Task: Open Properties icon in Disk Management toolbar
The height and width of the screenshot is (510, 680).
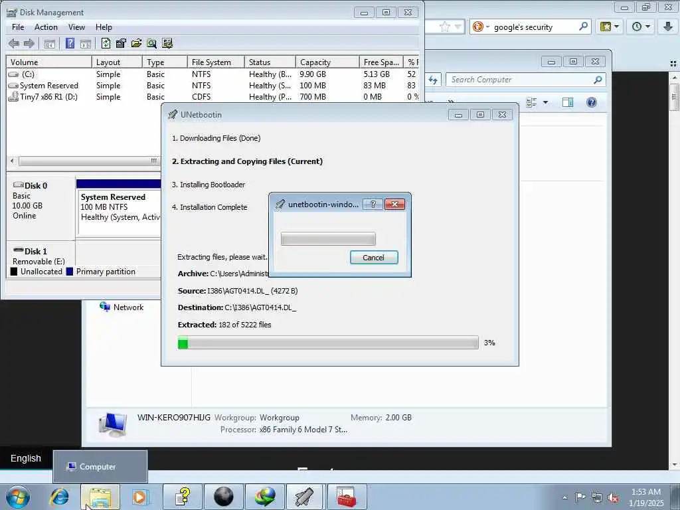Action: [121, 43]
